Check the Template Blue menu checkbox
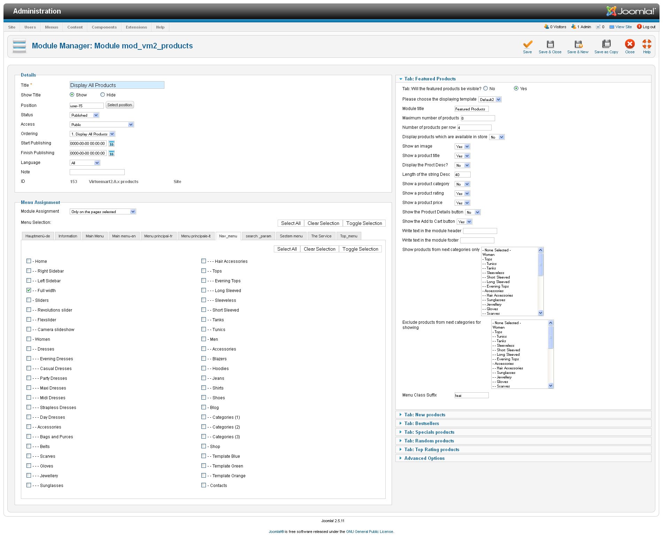Screen dimensions: 663x542 point(203,456)
